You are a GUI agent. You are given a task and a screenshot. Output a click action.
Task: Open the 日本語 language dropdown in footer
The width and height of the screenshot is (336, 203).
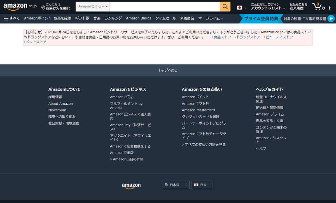176,185
